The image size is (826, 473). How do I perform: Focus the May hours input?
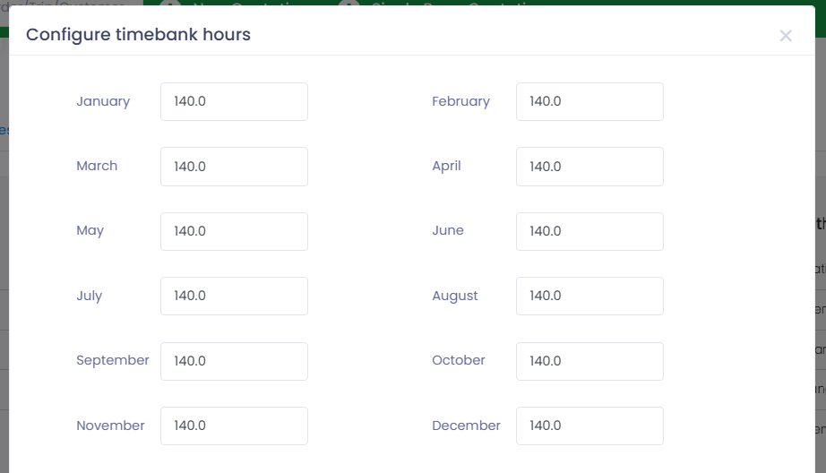point(234,231)
